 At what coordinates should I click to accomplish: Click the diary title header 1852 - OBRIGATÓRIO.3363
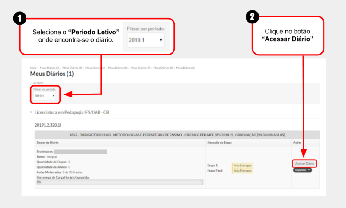tap(177, 135)
